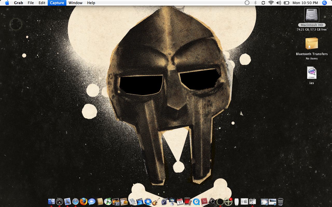332x207 pixels.
Task: Open the battery status menu
Action: click(287, 3)
